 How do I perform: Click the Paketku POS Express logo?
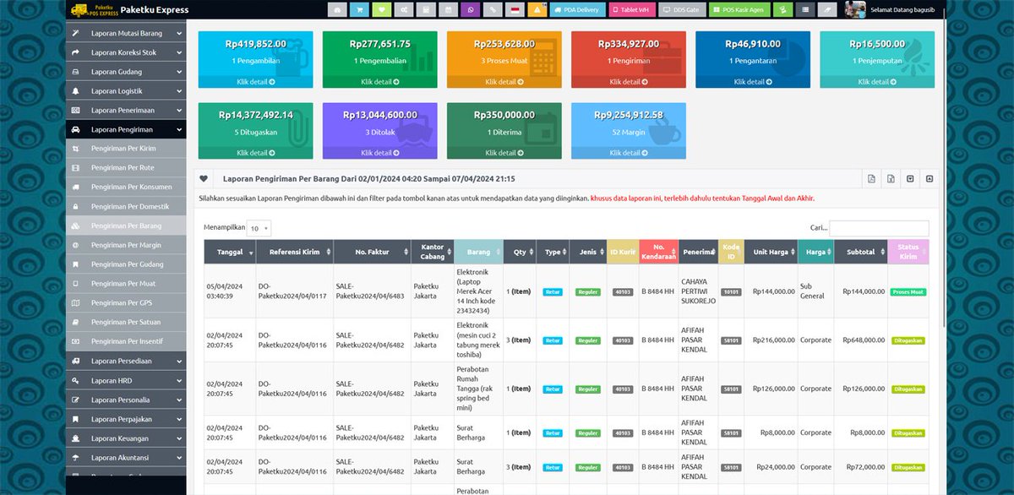click(92, 10)
